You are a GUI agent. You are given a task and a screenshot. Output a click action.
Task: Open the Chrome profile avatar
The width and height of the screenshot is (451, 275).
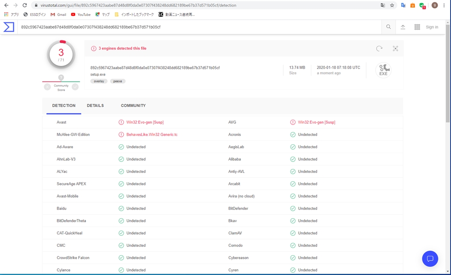click(435, 5)
